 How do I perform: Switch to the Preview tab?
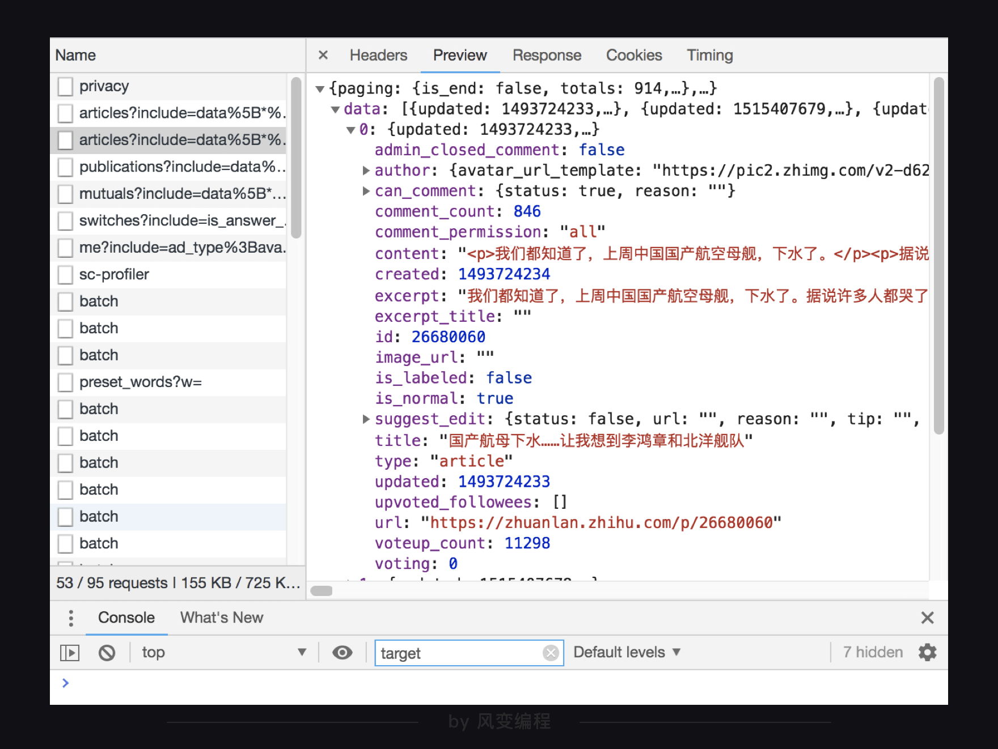click(x=460, y=55)
